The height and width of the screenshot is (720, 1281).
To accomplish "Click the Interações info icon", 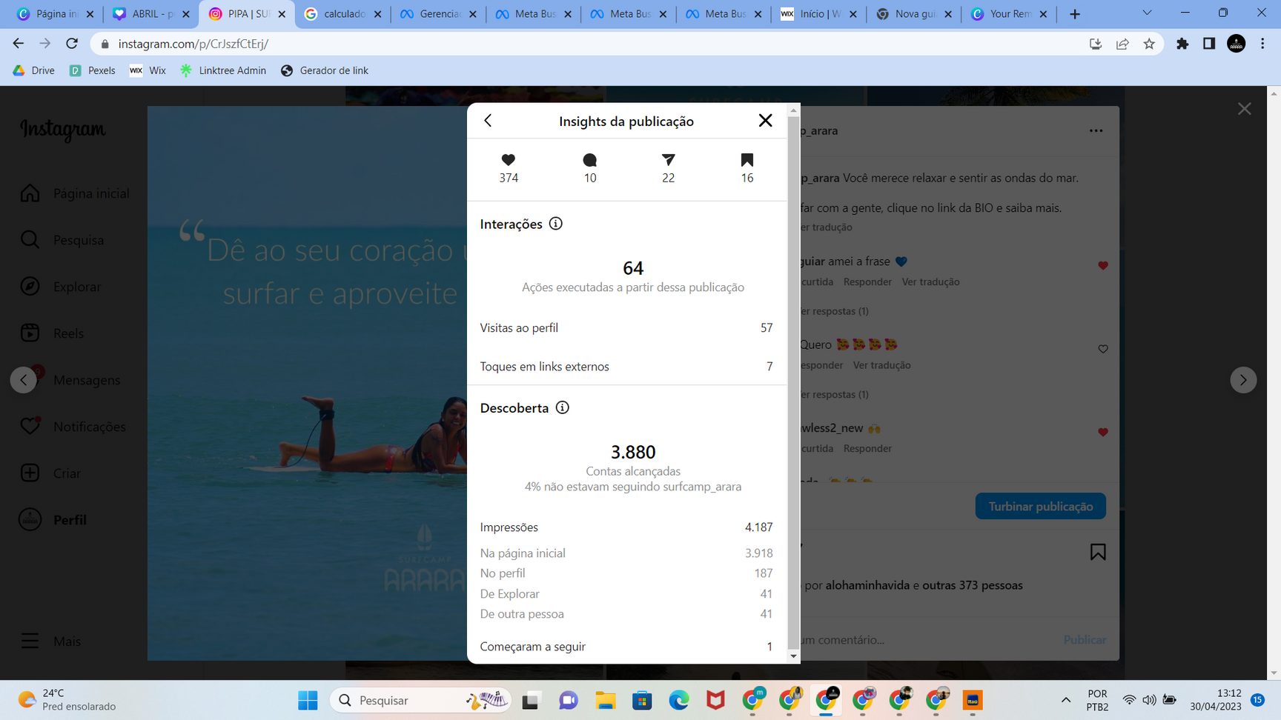I will pos(555,224).
